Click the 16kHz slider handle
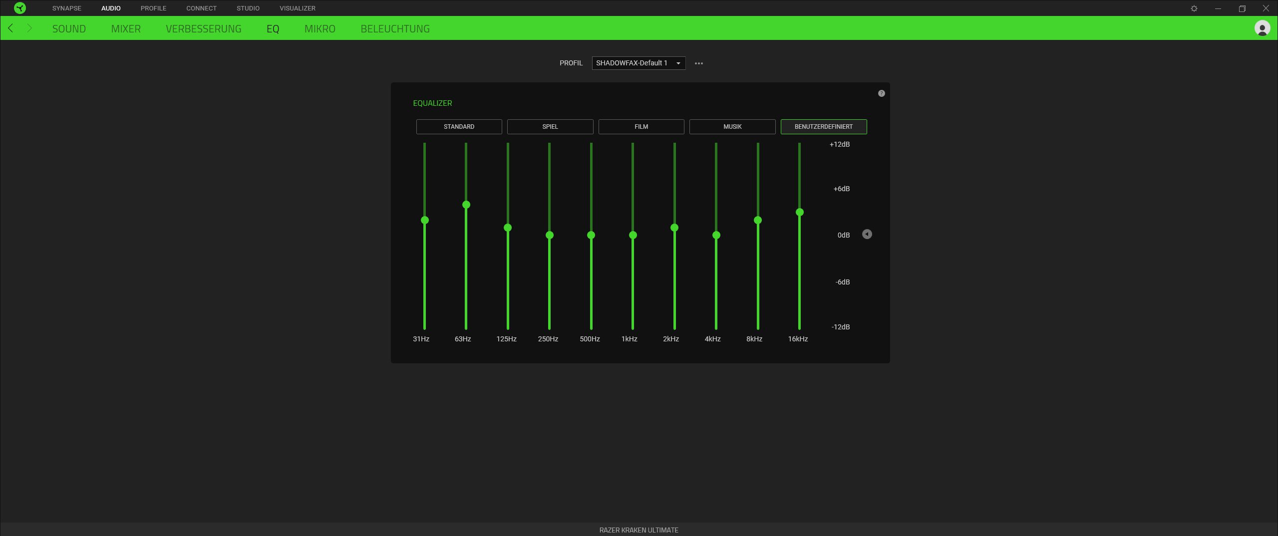The height and width of the screenshot is (536, 1278). pyautogui.click(x=799, y=212)
